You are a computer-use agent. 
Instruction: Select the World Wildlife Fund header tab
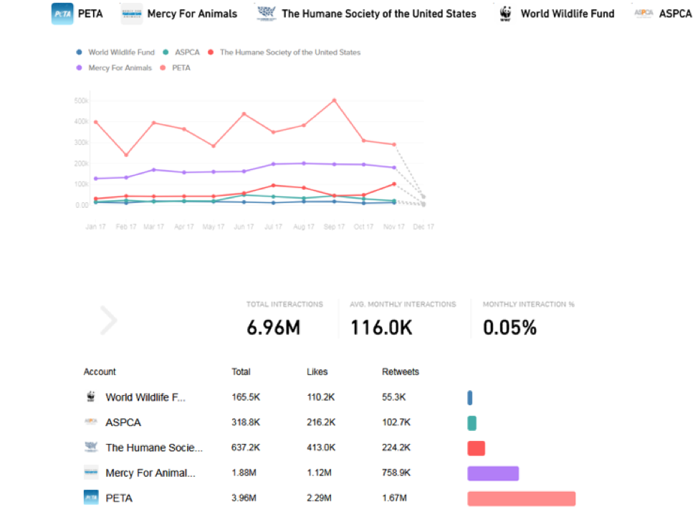point(567,14)
